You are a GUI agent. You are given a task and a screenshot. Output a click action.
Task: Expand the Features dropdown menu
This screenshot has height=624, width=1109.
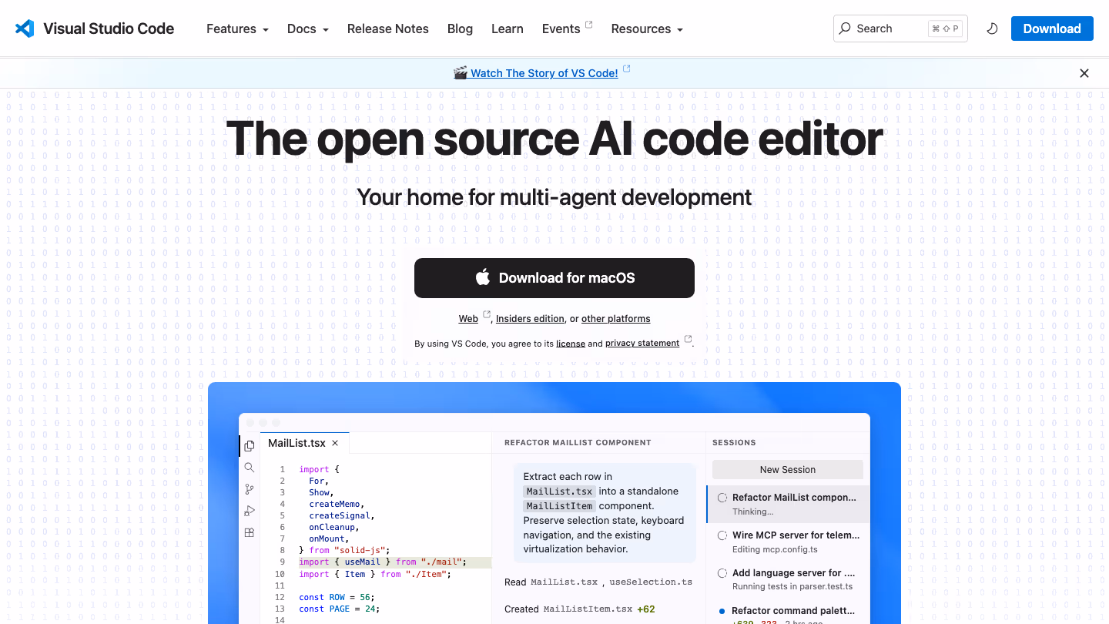[237, 29]
